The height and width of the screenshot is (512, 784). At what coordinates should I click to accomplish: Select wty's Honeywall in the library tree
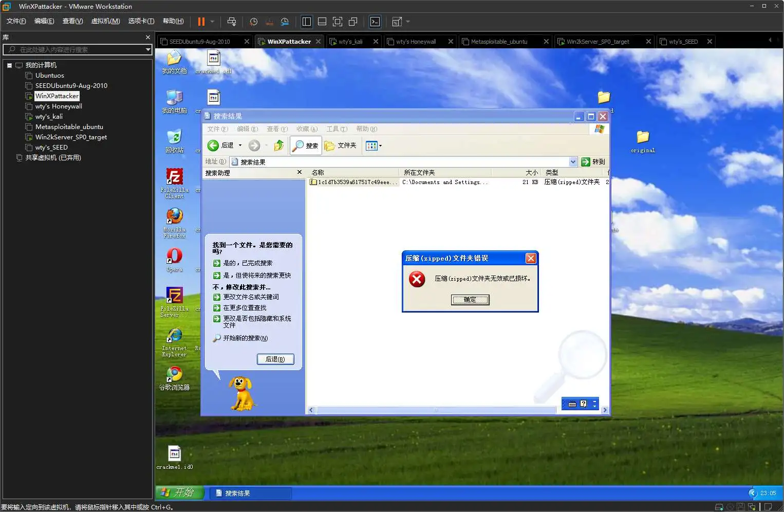tap(59, 106)
